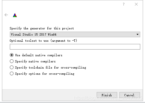Click the Use default native compilers label
This screenshot has width=145, height=103.
point(38,55)
